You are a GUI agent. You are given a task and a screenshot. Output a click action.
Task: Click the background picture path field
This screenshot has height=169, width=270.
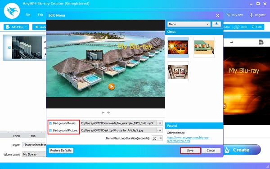tap(118, 130)
